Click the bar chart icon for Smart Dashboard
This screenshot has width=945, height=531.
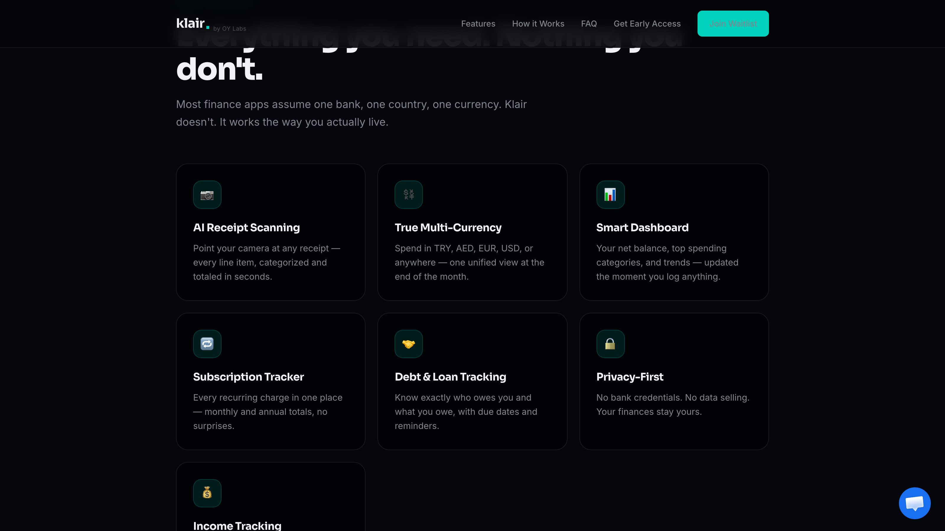[610, 195]
